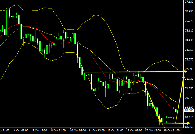The image size is (195, 134).
Task: Click the 71.050 price axis label
Action: [x=189, y=88]
